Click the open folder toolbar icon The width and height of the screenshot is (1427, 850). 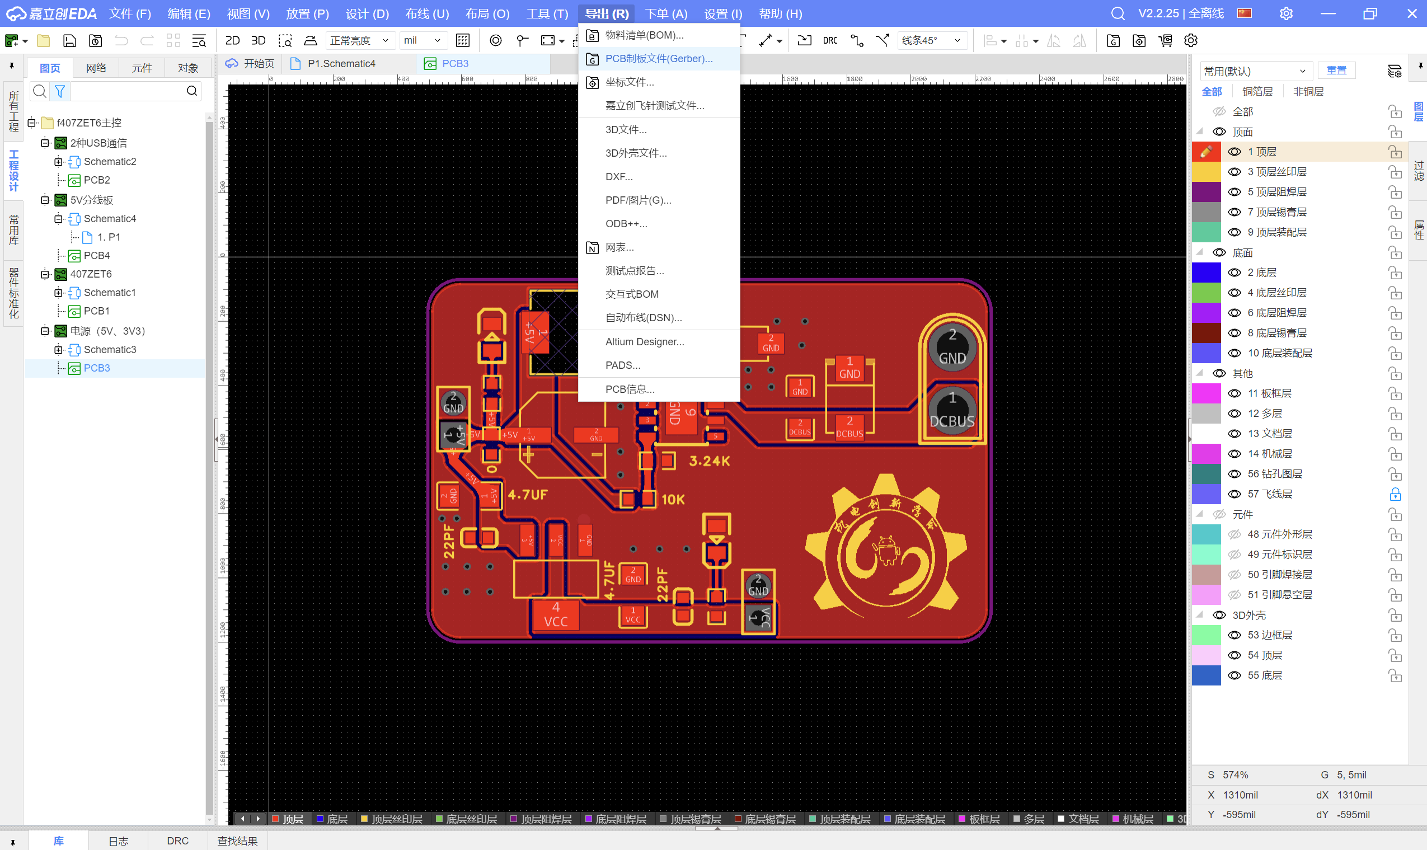[x=44, y=41]
